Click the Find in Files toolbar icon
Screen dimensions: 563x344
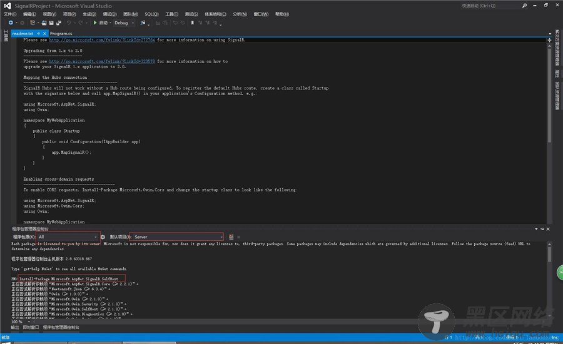[143, 23]
